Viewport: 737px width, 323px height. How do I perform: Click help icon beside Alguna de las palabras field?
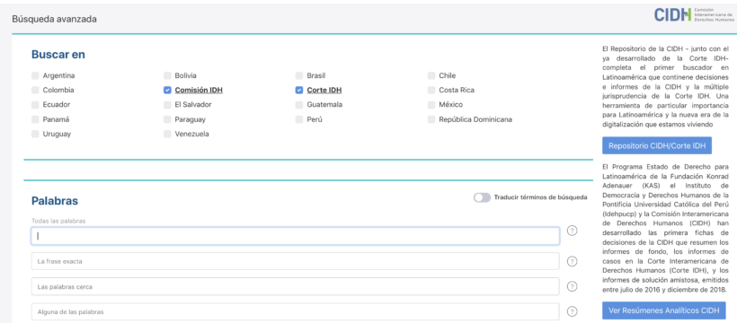[x=572, y=311]
